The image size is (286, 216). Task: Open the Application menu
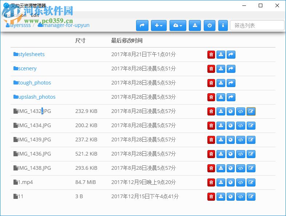[15, 15]
